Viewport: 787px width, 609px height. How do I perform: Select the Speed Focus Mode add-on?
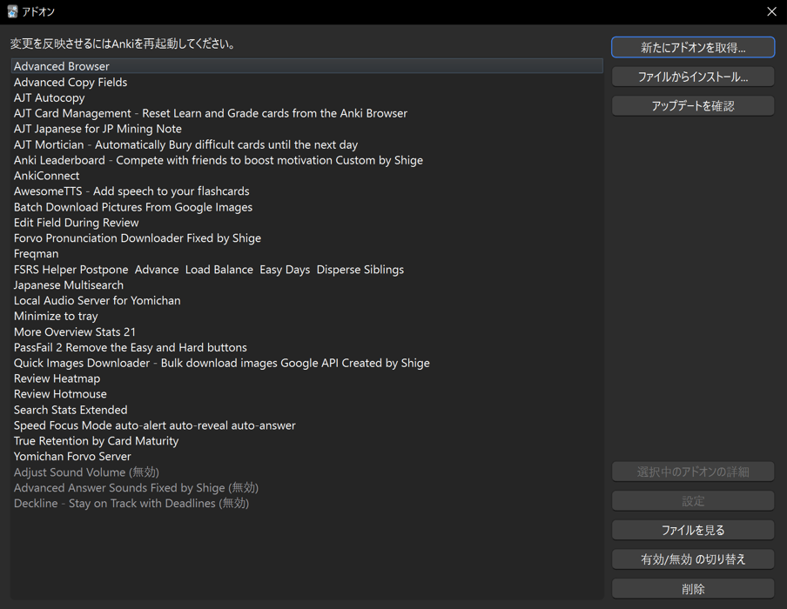click(x=155, y=425)
